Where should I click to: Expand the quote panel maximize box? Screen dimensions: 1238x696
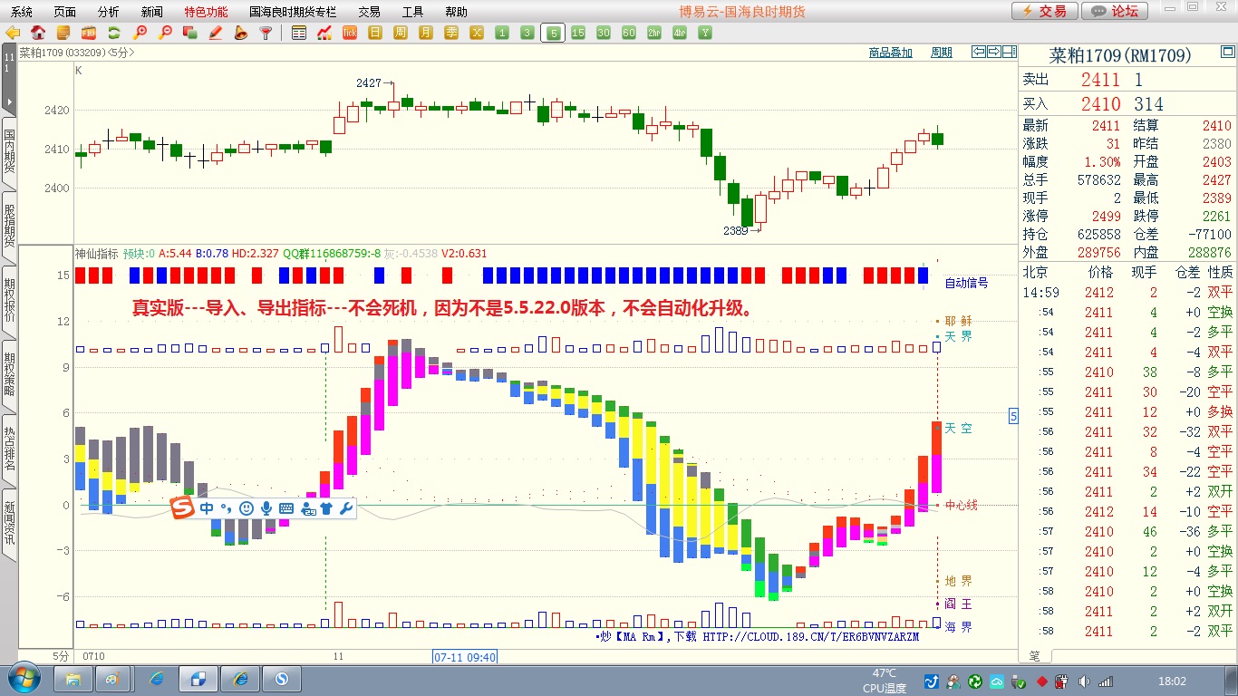(1009, 52)
